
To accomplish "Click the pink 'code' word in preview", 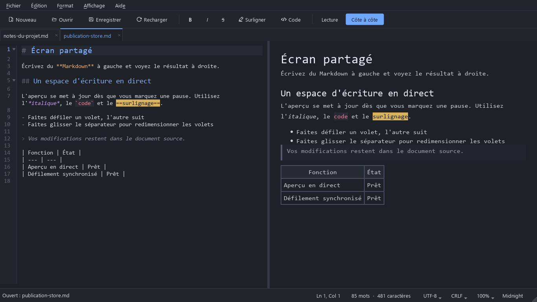I will (x=341, y=116).
